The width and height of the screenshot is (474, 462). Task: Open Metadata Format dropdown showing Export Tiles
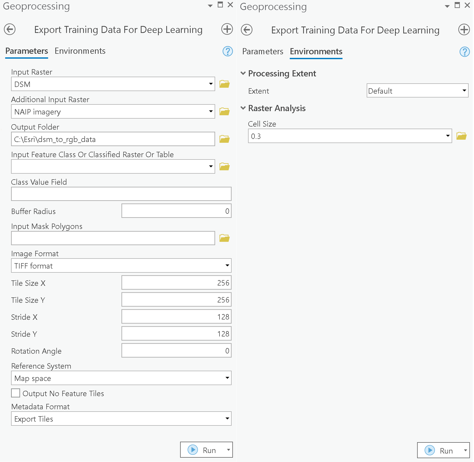[x=121, y=419]
